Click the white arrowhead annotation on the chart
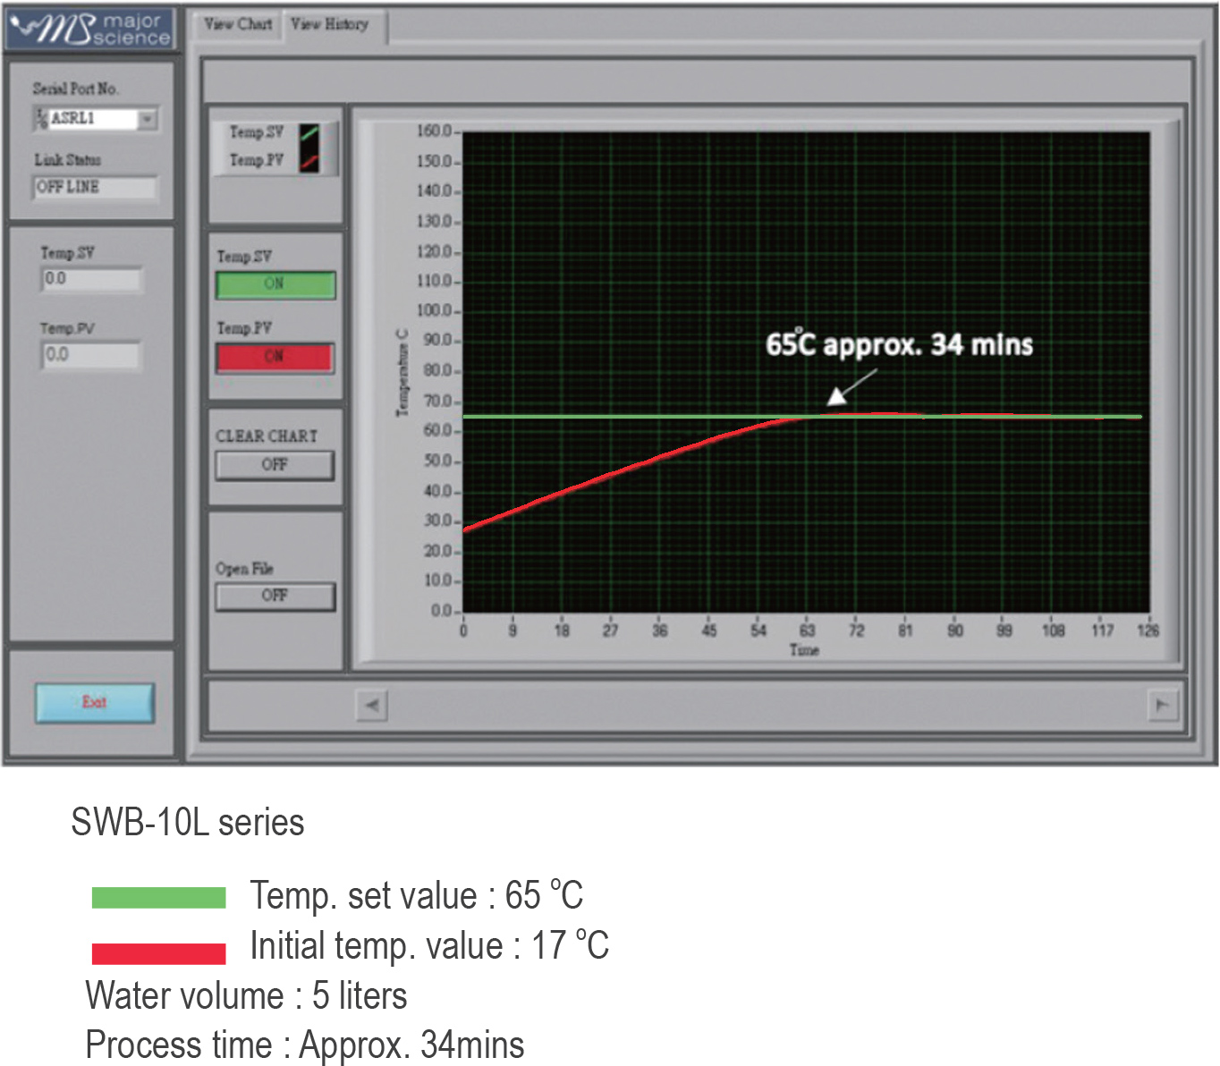Screen dimensions: 1220x1066 836,396
